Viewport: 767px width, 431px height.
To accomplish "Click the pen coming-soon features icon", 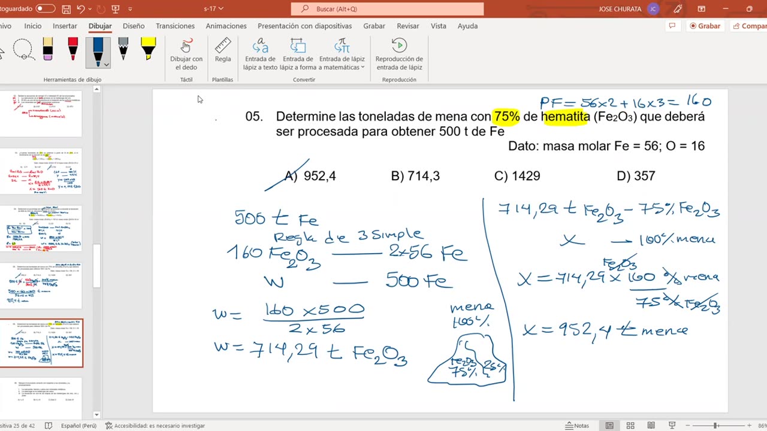I will pos(678,9).
